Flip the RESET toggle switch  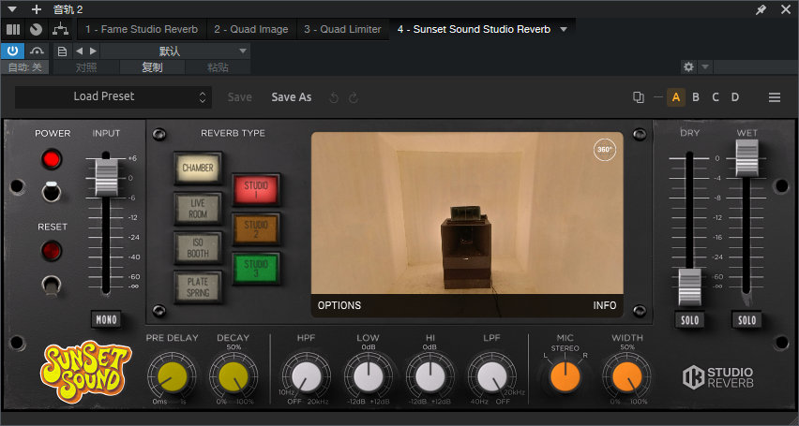tap(51, 285)
